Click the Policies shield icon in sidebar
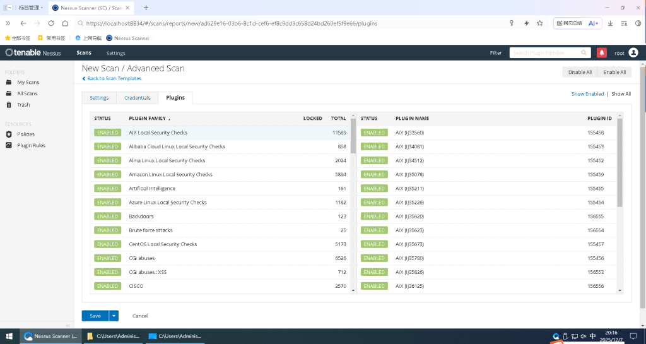The height and width of the screenshot is (344, 646). point(9,134)
